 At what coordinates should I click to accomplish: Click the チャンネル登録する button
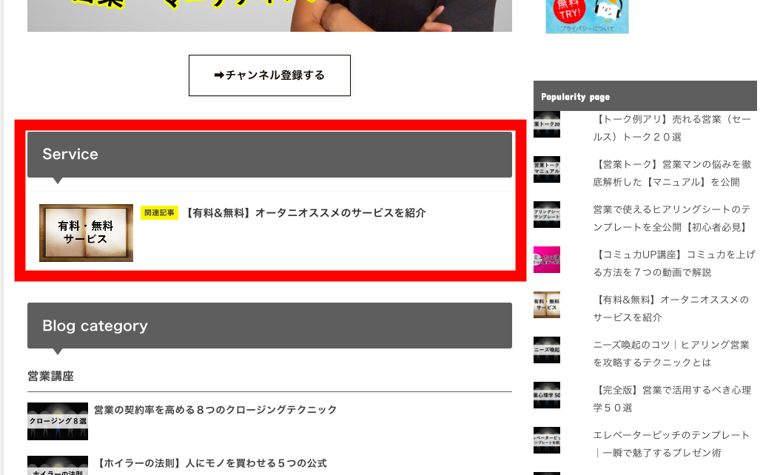tap(269, 75)
